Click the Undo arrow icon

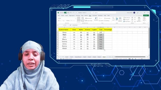coord(71,13)
